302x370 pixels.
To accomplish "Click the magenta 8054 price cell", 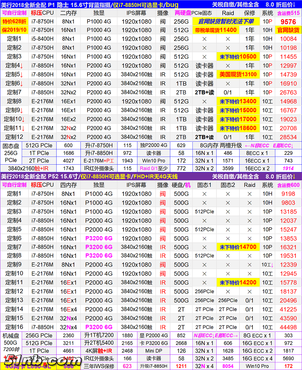I will coord(228,366).
